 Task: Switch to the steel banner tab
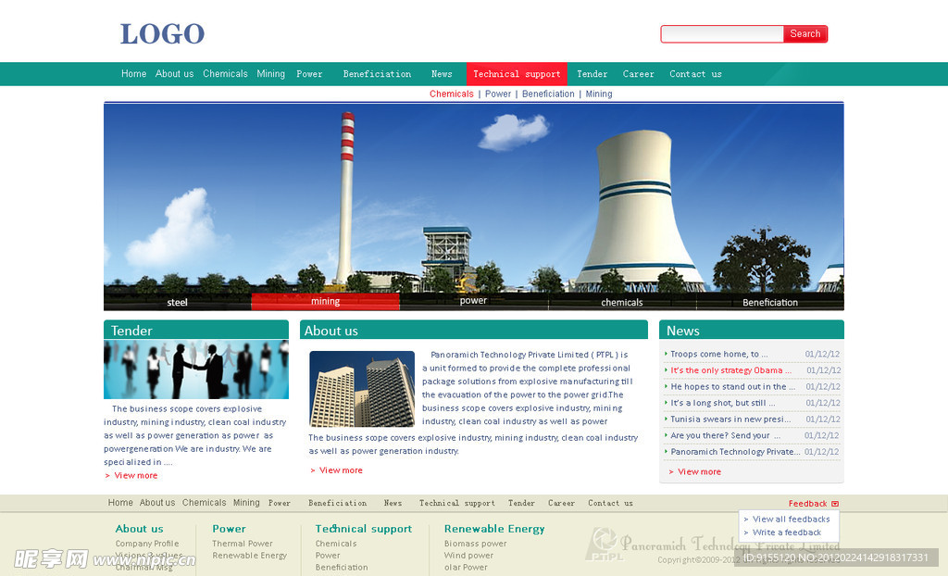pyautogui.click(x=177, y=302)
